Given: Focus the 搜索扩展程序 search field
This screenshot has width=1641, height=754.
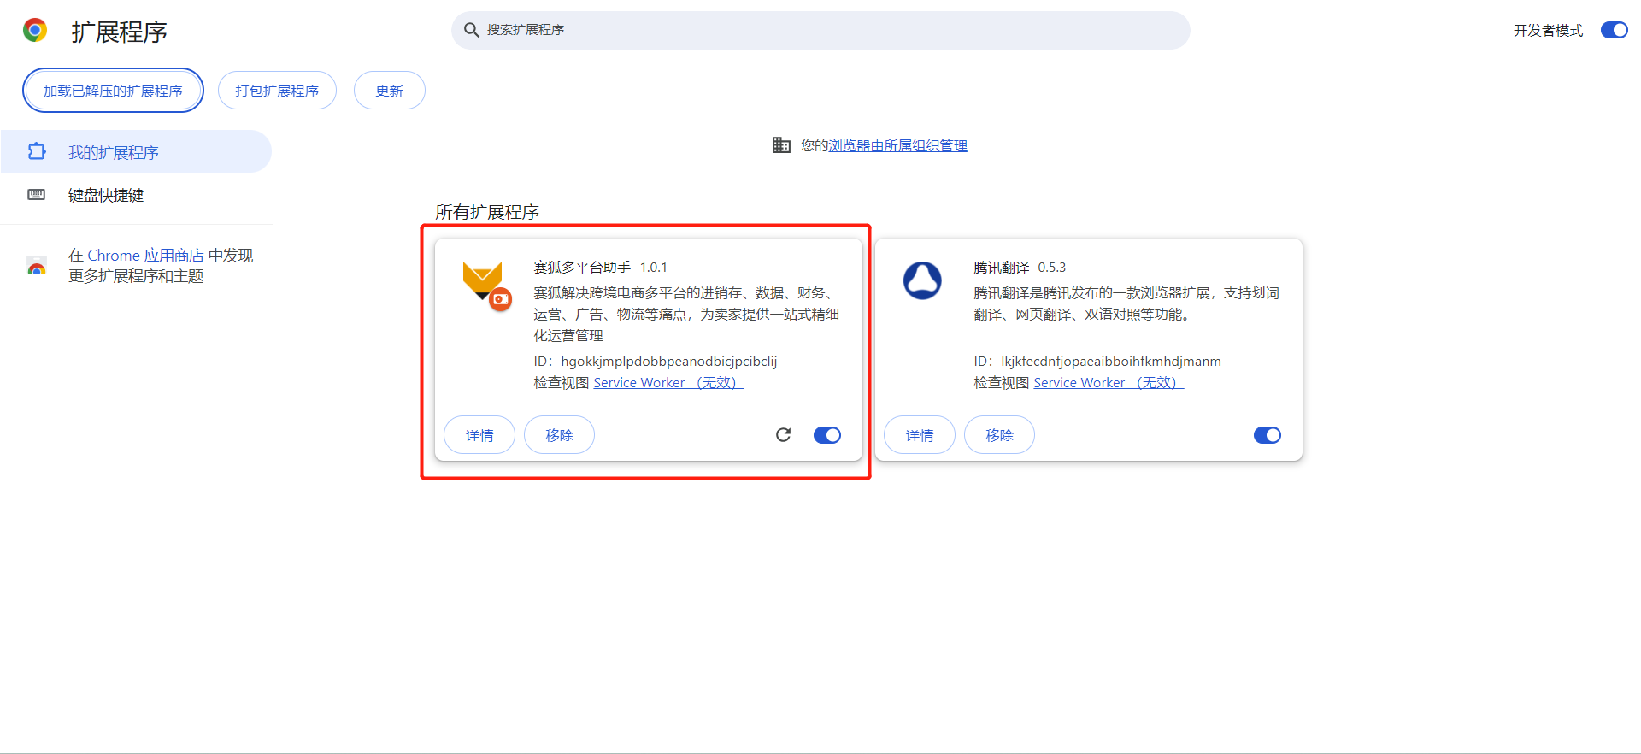Looking at the screenshot, I should click(820, 30).
